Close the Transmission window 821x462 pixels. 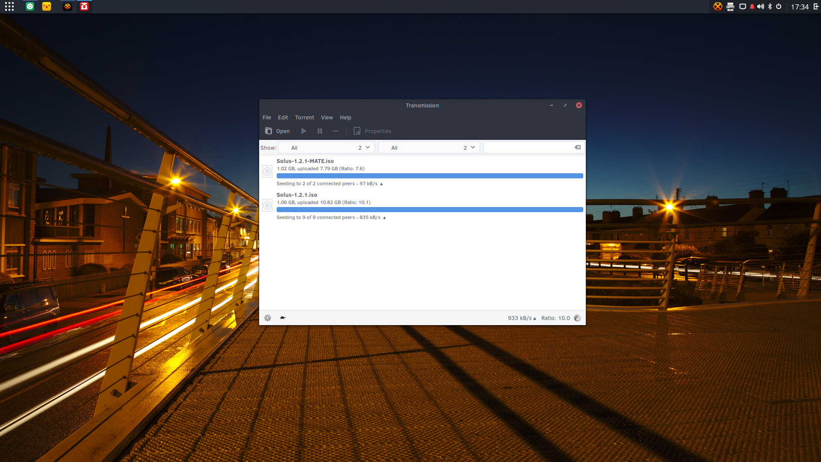[x=579, y=105]
